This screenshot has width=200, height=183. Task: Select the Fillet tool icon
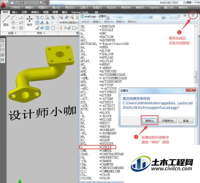[53, 28]
